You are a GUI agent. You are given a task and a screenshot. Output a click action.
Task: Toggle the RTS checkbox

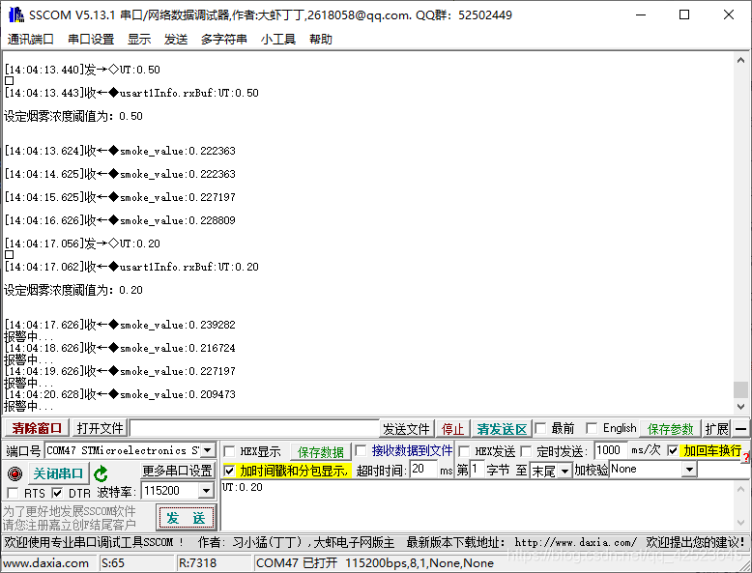[x=13, y=493]
